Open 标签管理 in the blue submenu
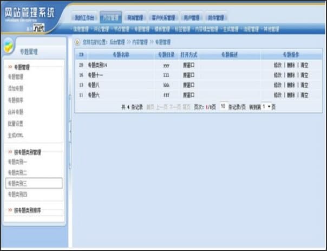Viewport: 327px width, 251px height. pos(182,29)
